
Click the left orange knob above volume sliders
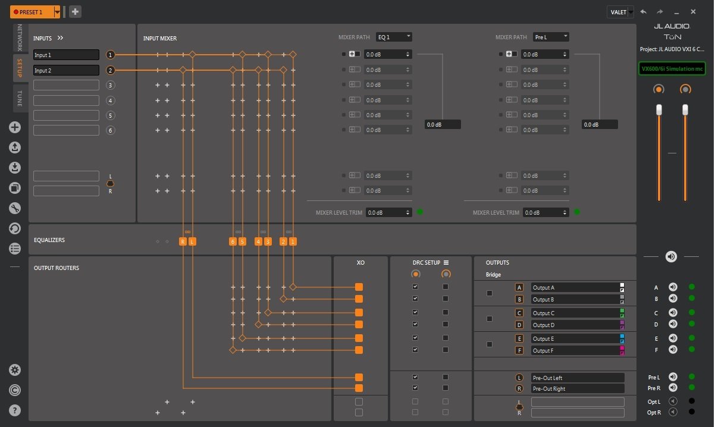point(658,89)
